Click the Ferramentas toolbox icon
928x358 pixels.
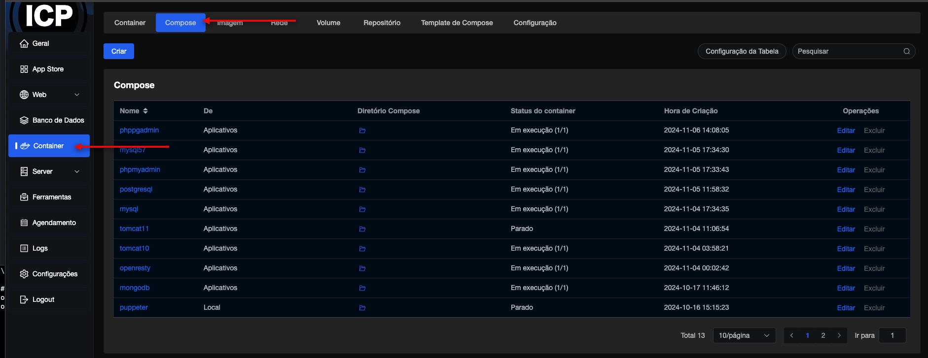coord(24,197)
